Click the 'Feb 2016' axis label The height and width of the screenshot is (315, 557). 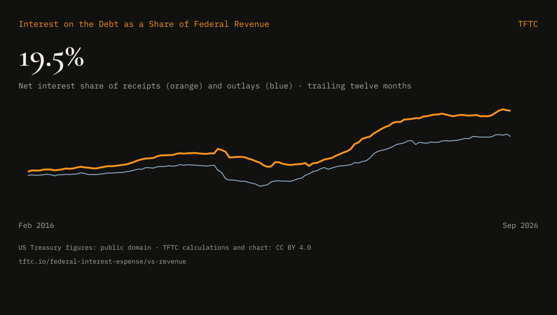[36, 226]
